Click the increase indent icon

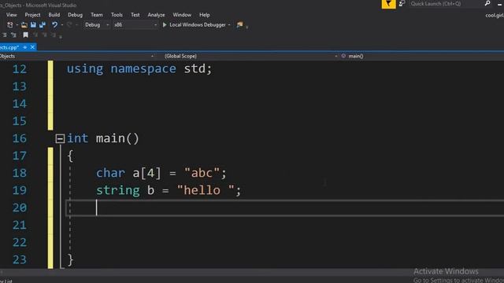(x=13, y=35)
